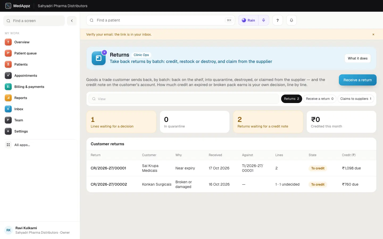This screenshot has height=239, width=383.
Task: Click the ₹1,098 due amount
Action: click(351, 168)
